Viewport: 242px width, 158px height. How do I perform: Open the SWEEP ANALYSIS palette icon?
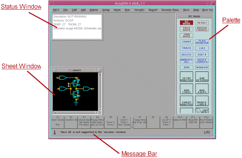tap(187, 101)
